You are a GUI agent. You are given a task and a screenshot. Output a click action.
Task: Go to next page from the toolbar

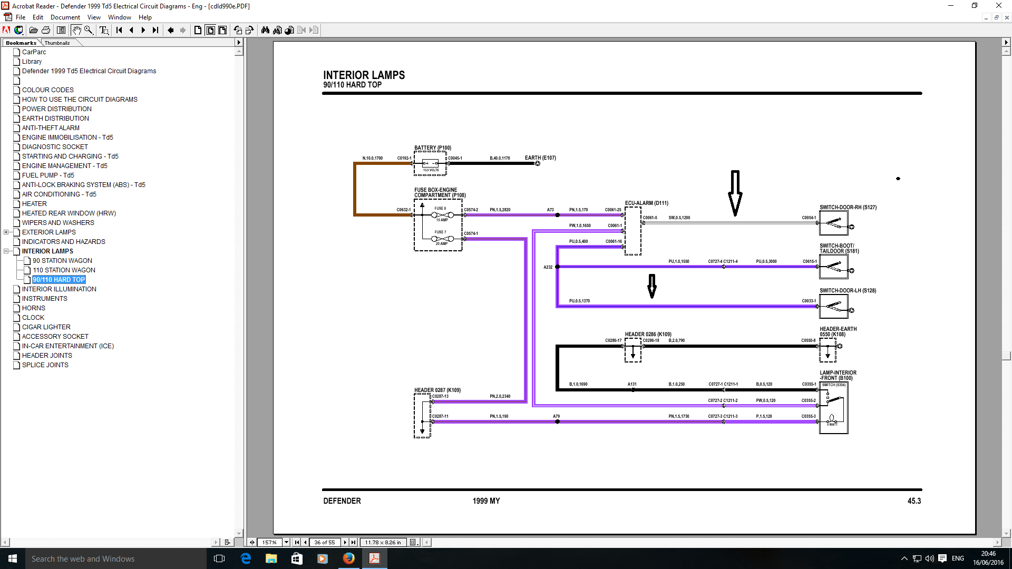pyautogui.click(x=143, y=30)
